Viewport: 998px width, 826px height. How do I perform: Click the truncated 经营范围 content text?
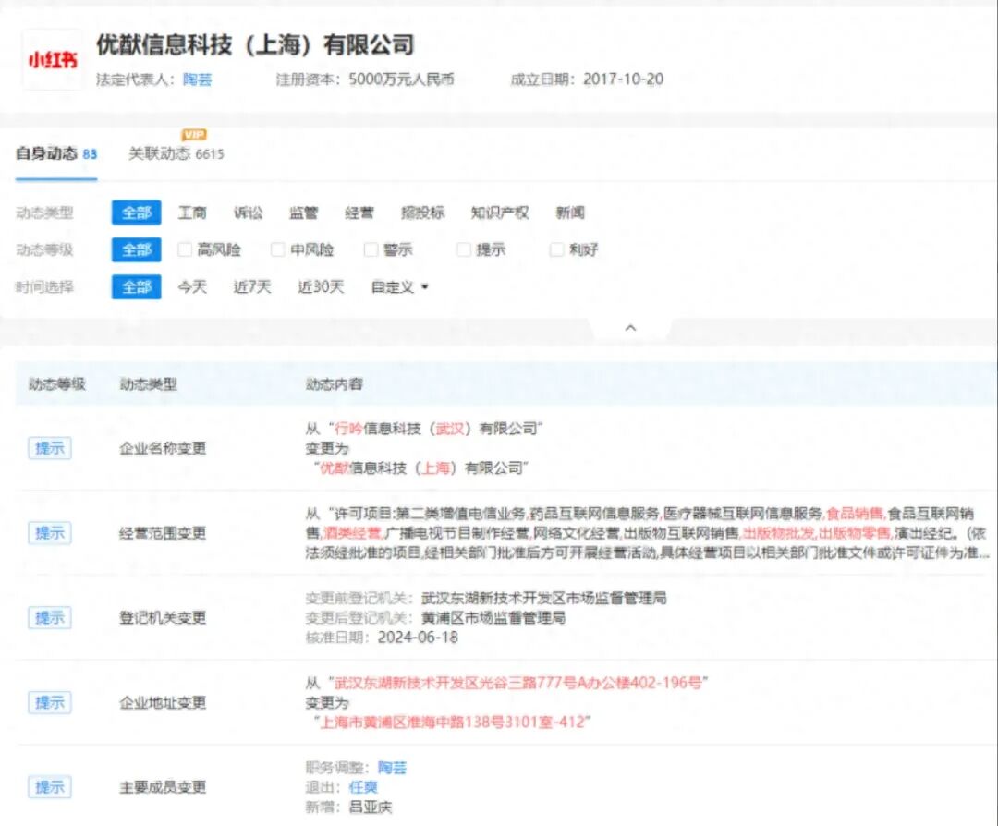(647, 533)
